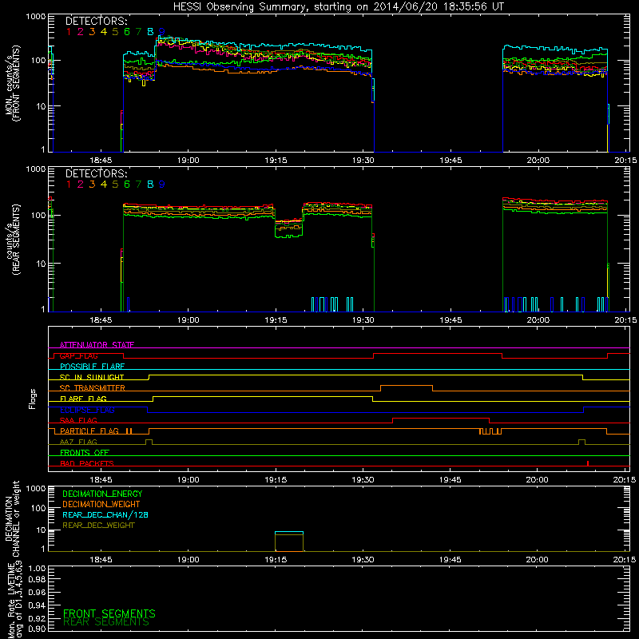Viewport: 639px width, 639px height.
Task: Click the POSSIBLE_FLARE flag label
Action: click(x=92, y=367)
